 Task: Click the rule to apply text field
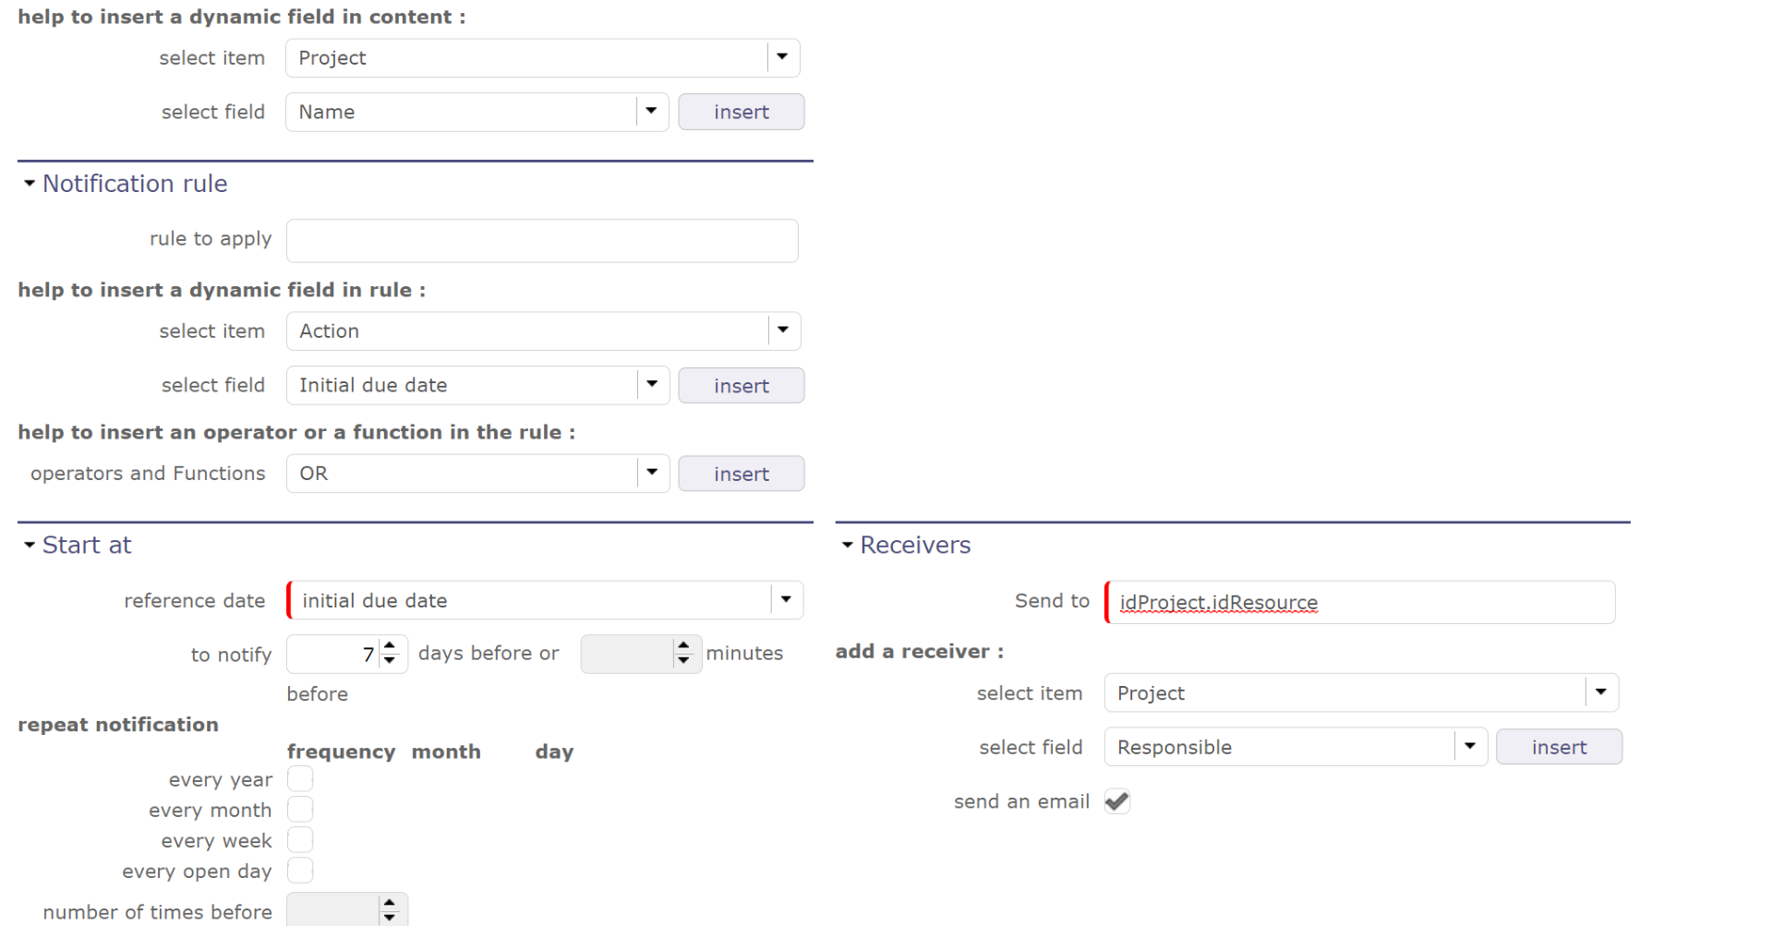pyautogui.click(x=542, y=241)
